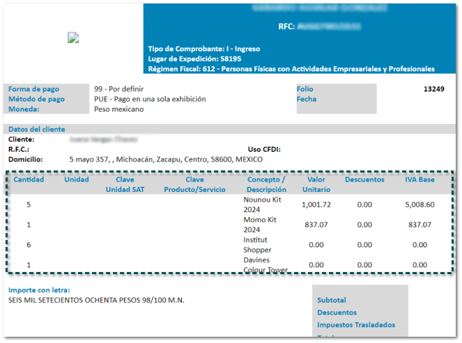Select discount 0.00 in Nounou Kit row
The width and height of the screenshot is (462, 343).
click(x=364, y=205)
